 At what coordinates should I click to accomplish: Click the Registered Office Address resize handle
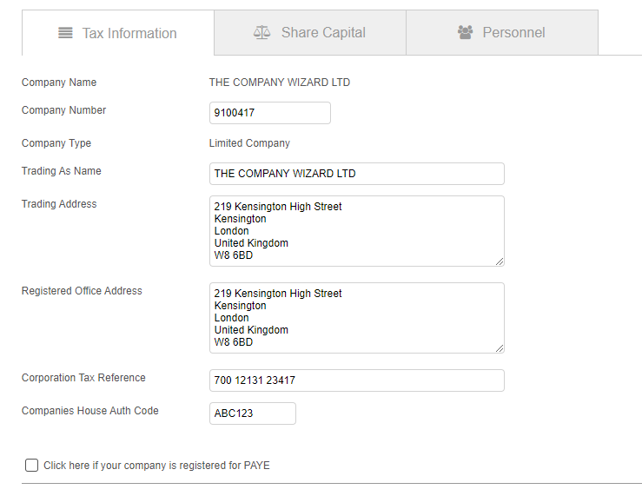pyautogui.click(x=500, y=348)
